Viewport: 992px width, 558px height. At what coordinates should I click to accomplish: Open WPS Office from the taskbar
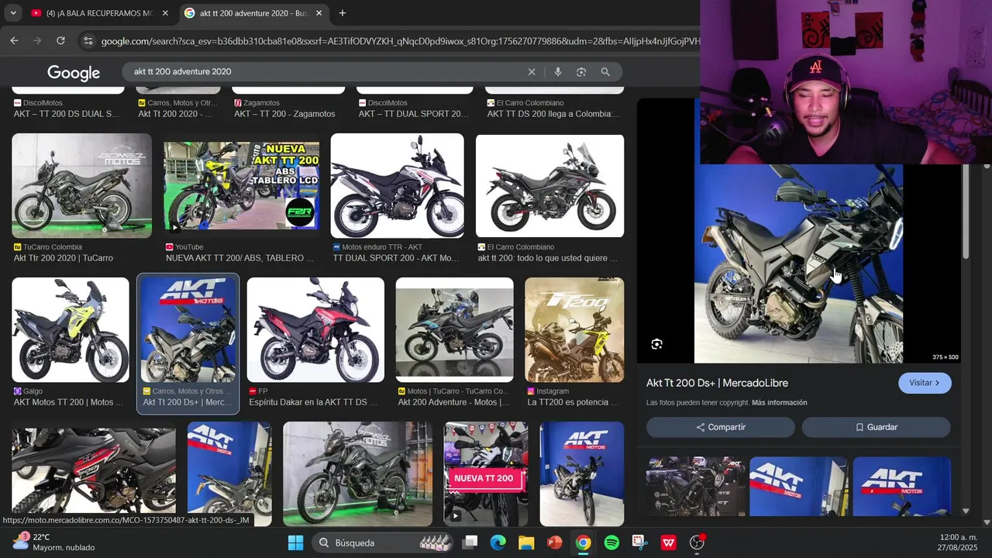pos(668,542)
